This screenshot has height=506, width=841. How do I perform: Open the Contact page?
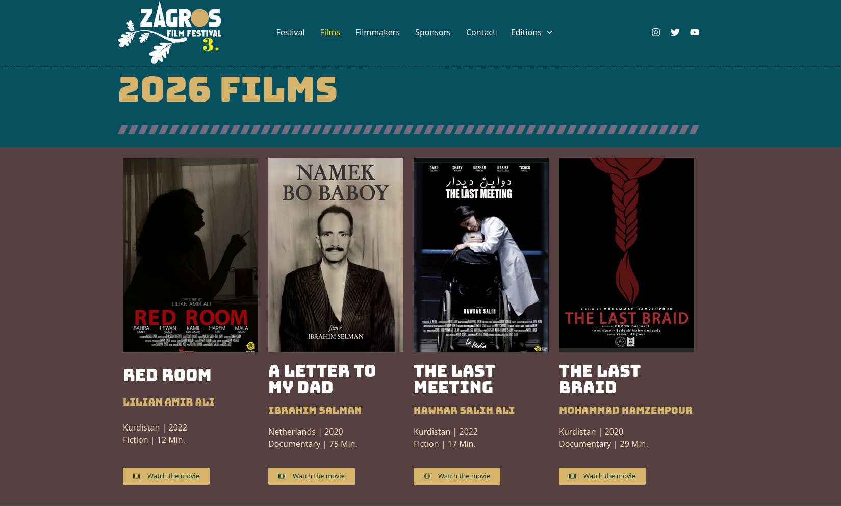(480, 32)
